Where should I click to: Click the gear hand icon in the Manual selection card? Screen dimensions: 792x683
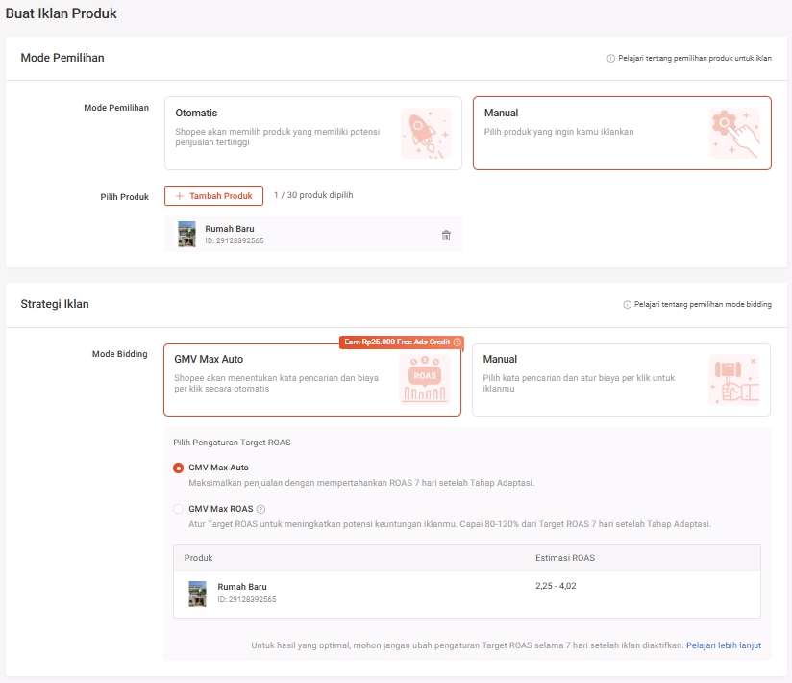coord(734,133)
